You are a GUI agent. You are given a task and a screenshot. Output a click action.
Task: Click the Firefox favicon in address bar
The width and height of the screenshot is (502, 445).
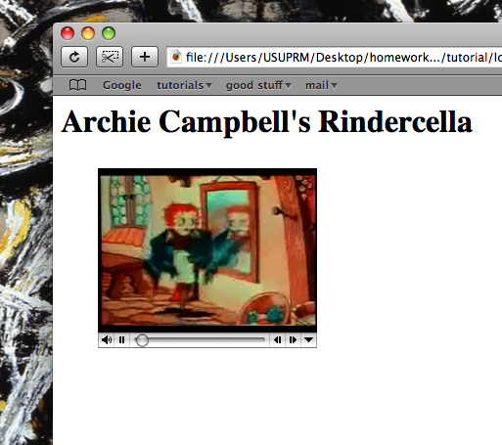176,57
